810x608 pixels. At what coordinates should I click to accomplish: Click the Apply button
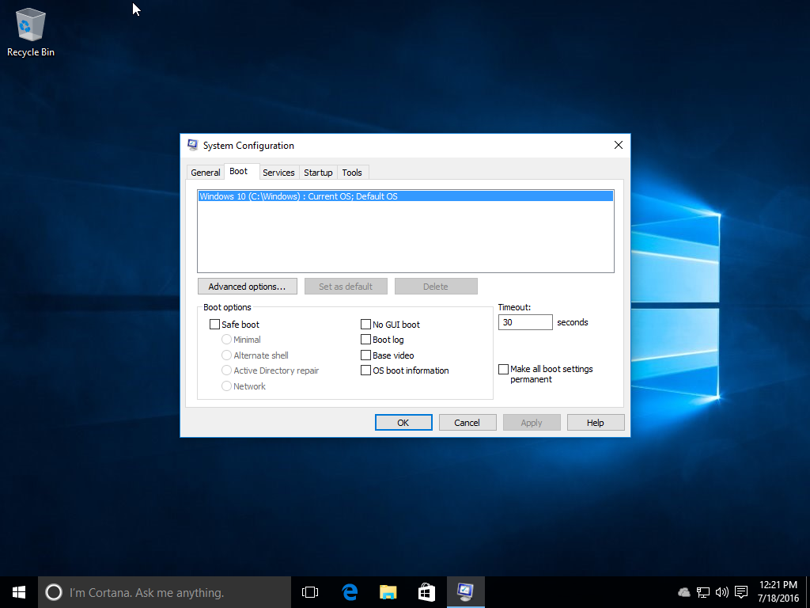(532, 423)
